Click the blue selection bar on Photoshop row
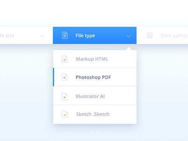 (53, 77)
